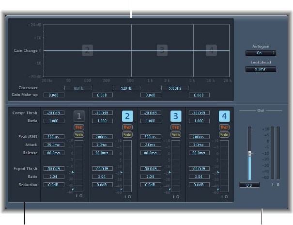Click band 4 Release field
This screenshot has width=293, height=225.
199,153
